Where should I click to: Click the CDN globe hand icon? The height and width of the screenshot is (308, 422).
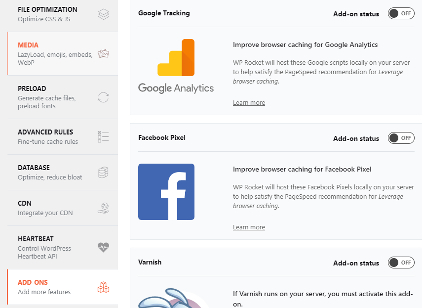pyautogui.click(x=103, y=208)
